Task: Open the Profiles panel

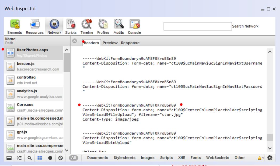Action: click(x=103, y=27)
